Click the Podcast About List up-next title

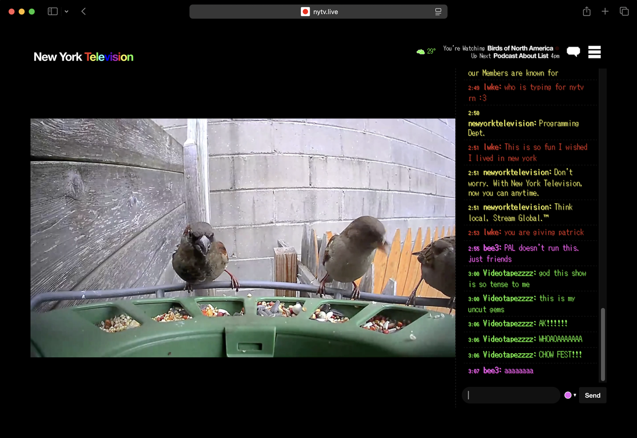[520, 56]
